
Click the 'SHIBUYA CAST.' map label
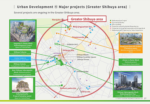[x=72, y=44]
